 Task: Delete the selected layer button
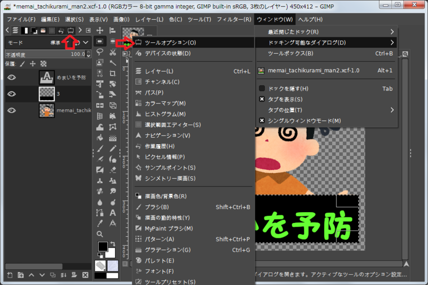pos(85,275)
